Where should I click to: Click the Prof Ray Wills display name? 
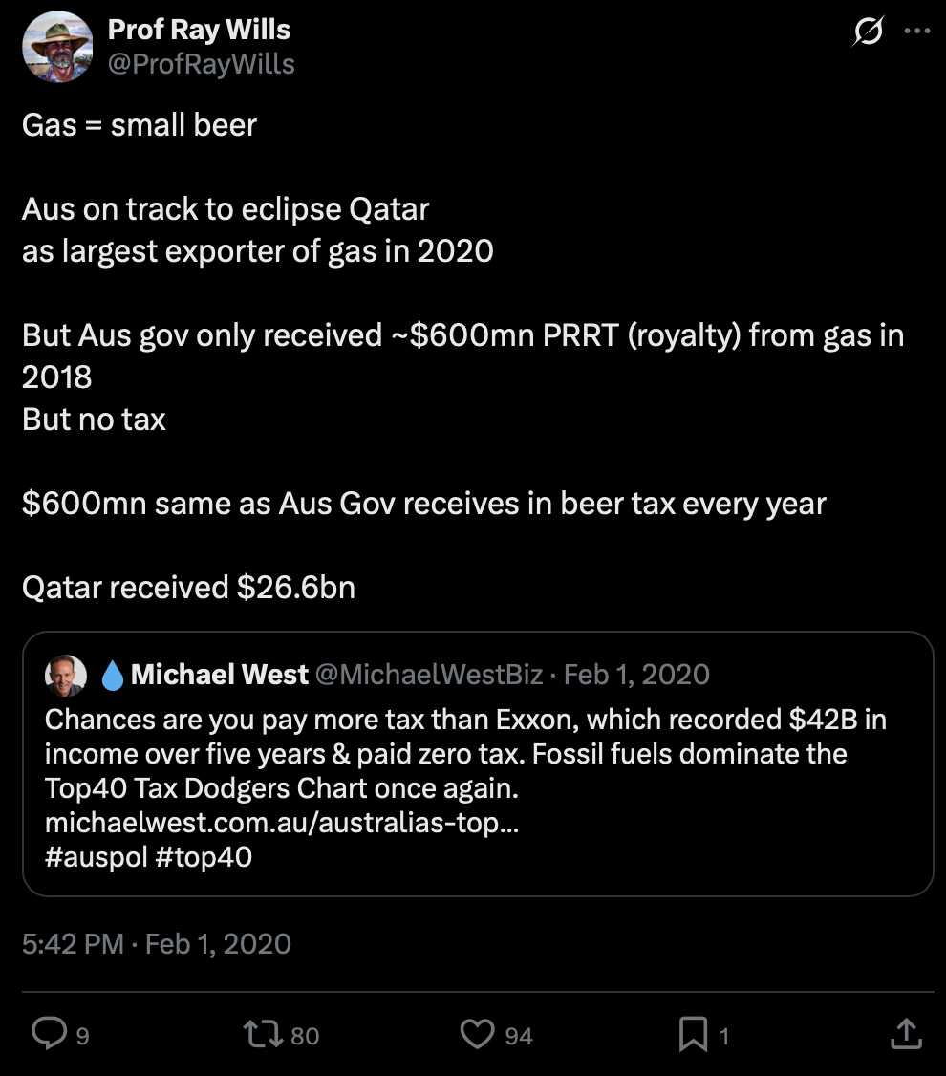point(199,30)
